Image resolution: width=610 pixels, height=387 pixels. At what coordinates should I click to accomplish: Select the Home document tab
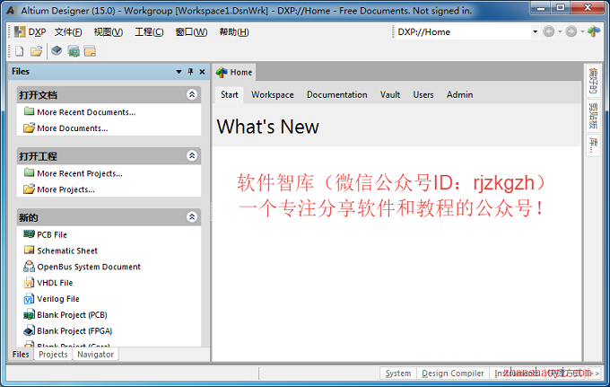tap(234, 72)
